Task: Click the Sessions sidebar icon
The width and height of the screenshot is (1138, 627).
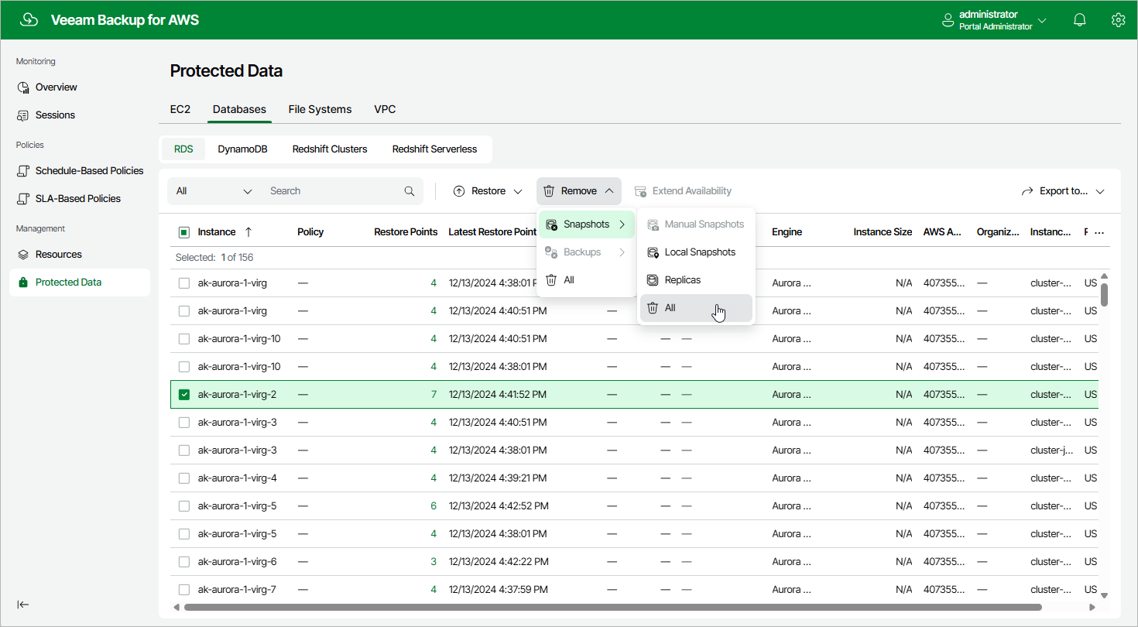Action: pos(23,115)
